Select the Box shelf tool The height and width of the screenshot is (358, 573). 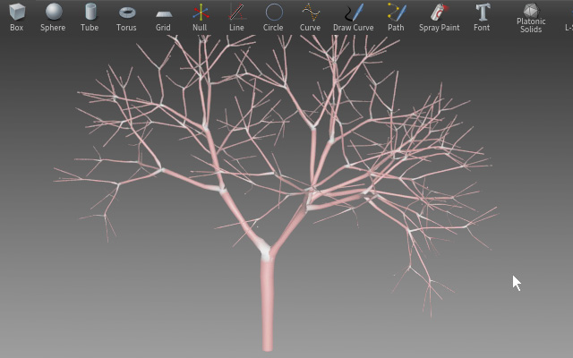click(16, 17)
